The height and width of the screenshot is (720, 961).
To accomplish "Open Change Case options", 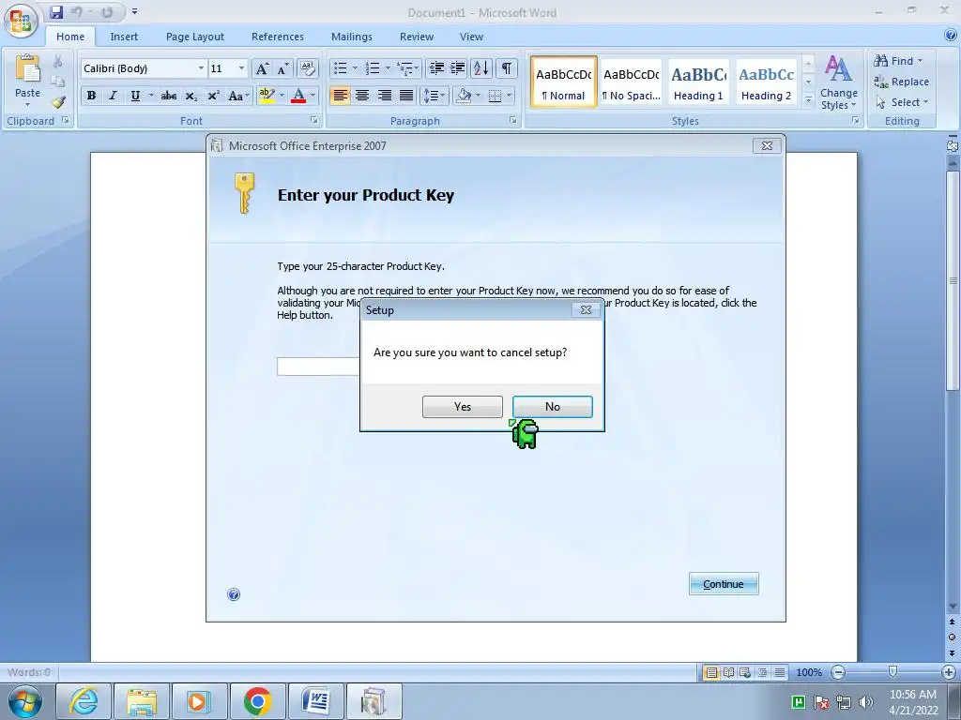I will 238,96.
